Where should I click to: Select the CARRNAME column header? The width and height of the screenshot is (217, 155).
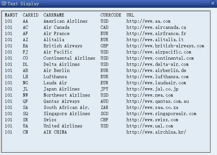(54, 15)
